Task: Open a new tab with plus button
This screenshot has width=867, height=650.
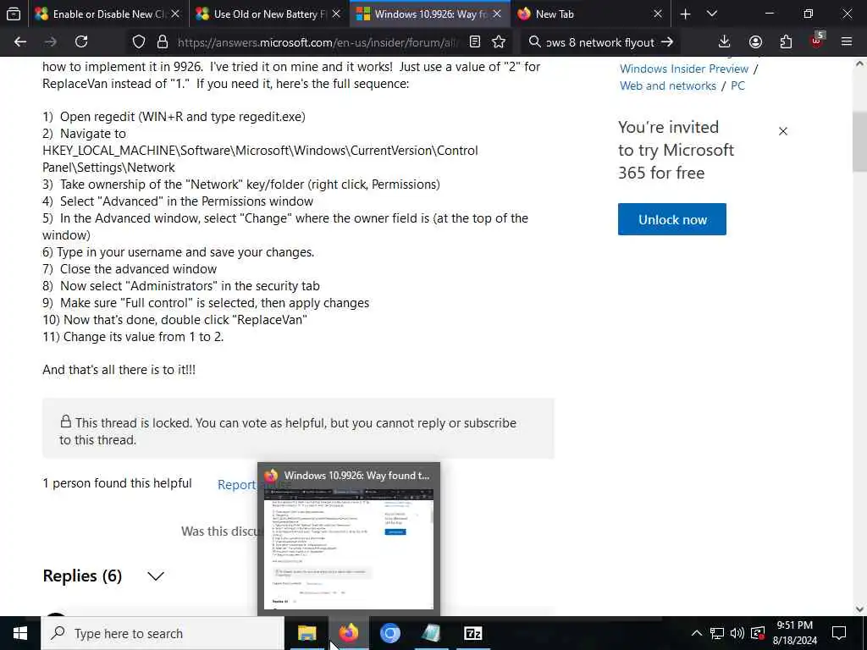Action: pos(686,14)
